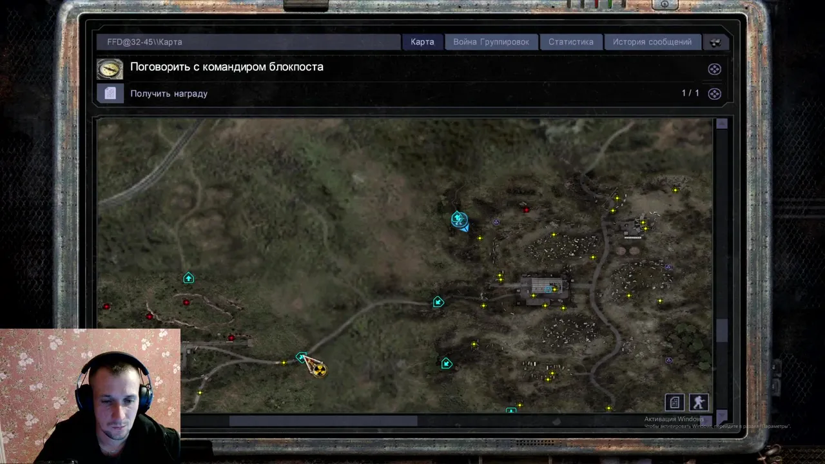Click the FFD@32-45\\Карта title field

248,42
